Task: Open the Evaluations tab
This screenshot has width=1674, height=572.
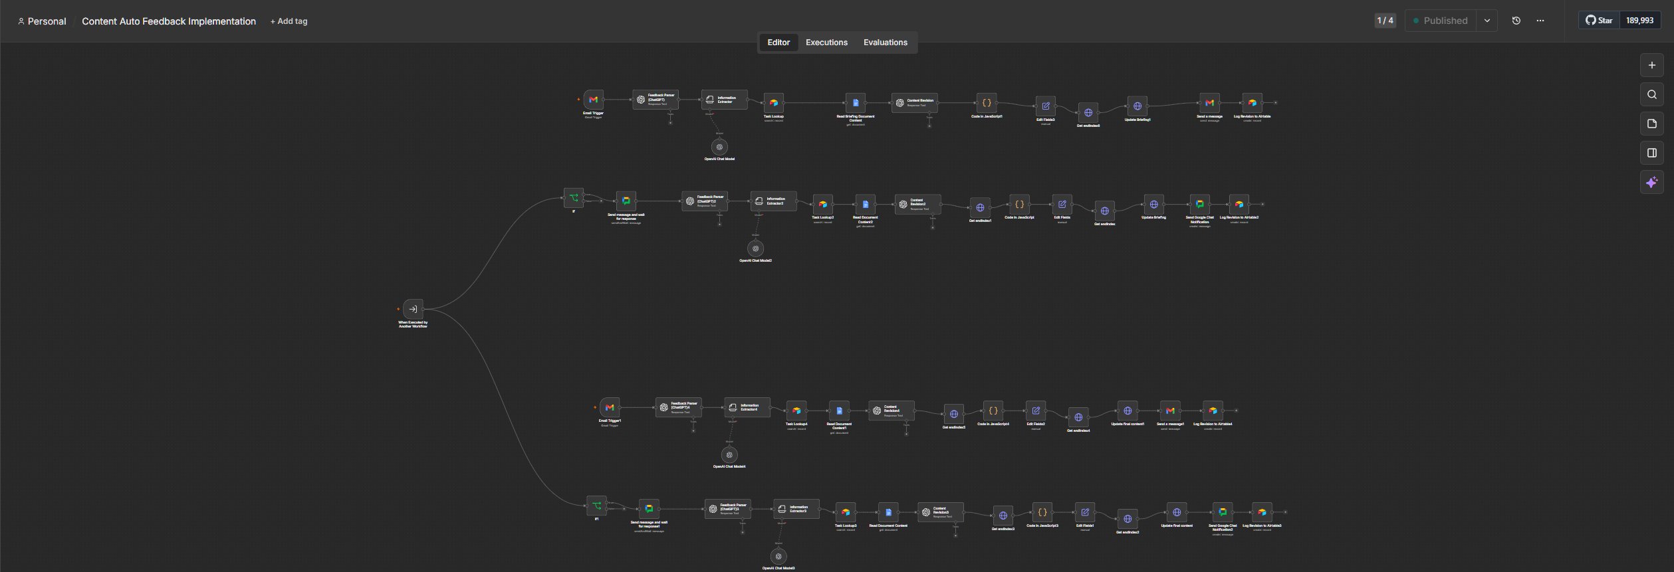Action: point(885,43)
